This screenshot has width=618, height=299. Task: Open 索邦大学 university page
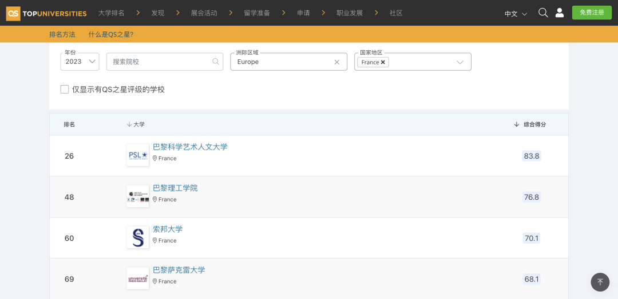(x=168, y=229)
